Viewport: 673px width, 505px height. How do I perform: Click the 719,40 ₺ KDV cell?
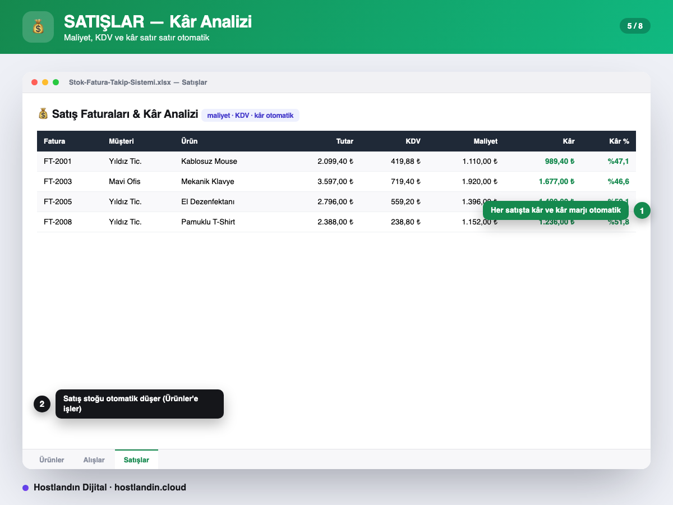click(406, 182)
